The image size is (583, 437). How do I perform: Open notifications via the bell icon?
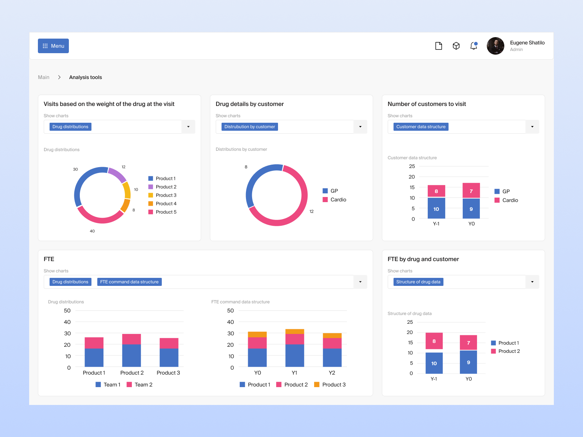pyautogui.click(x=474, y=46)
